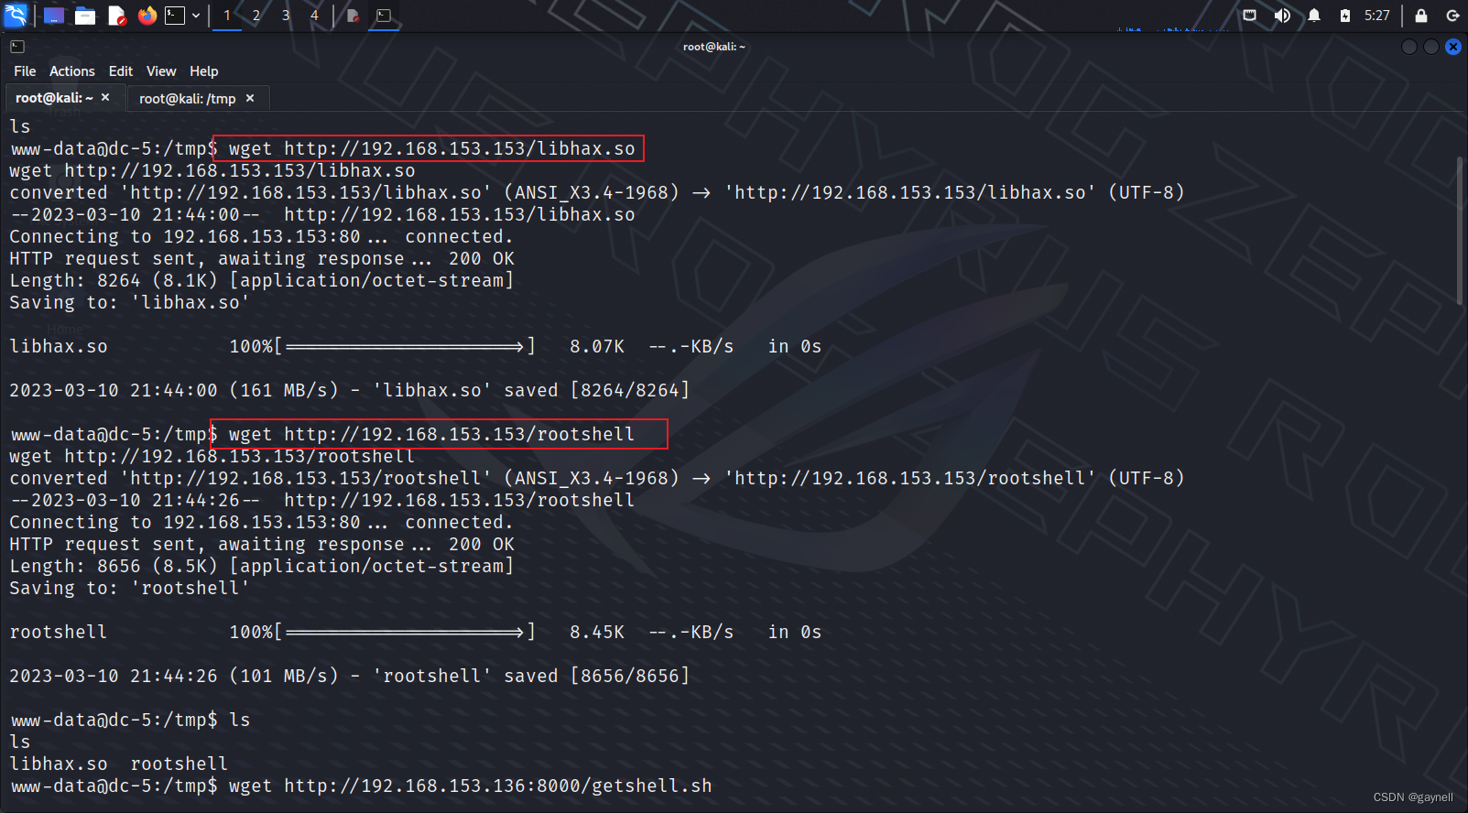Switch to workspace 2
The height and width of the screenshot is (813, 1468).
pos(256,16)
